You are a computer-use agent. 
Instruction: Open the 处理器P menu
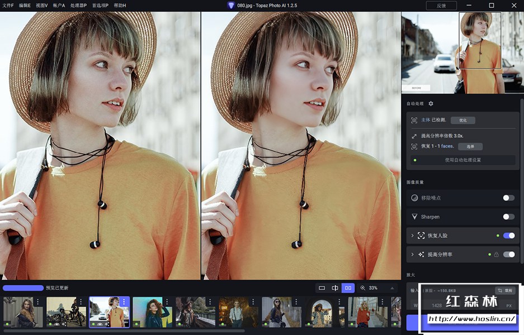[78, 5]
